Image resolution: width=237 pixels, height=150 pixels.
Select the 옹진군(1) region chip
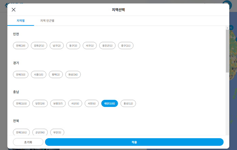click(x=107, y=45)
